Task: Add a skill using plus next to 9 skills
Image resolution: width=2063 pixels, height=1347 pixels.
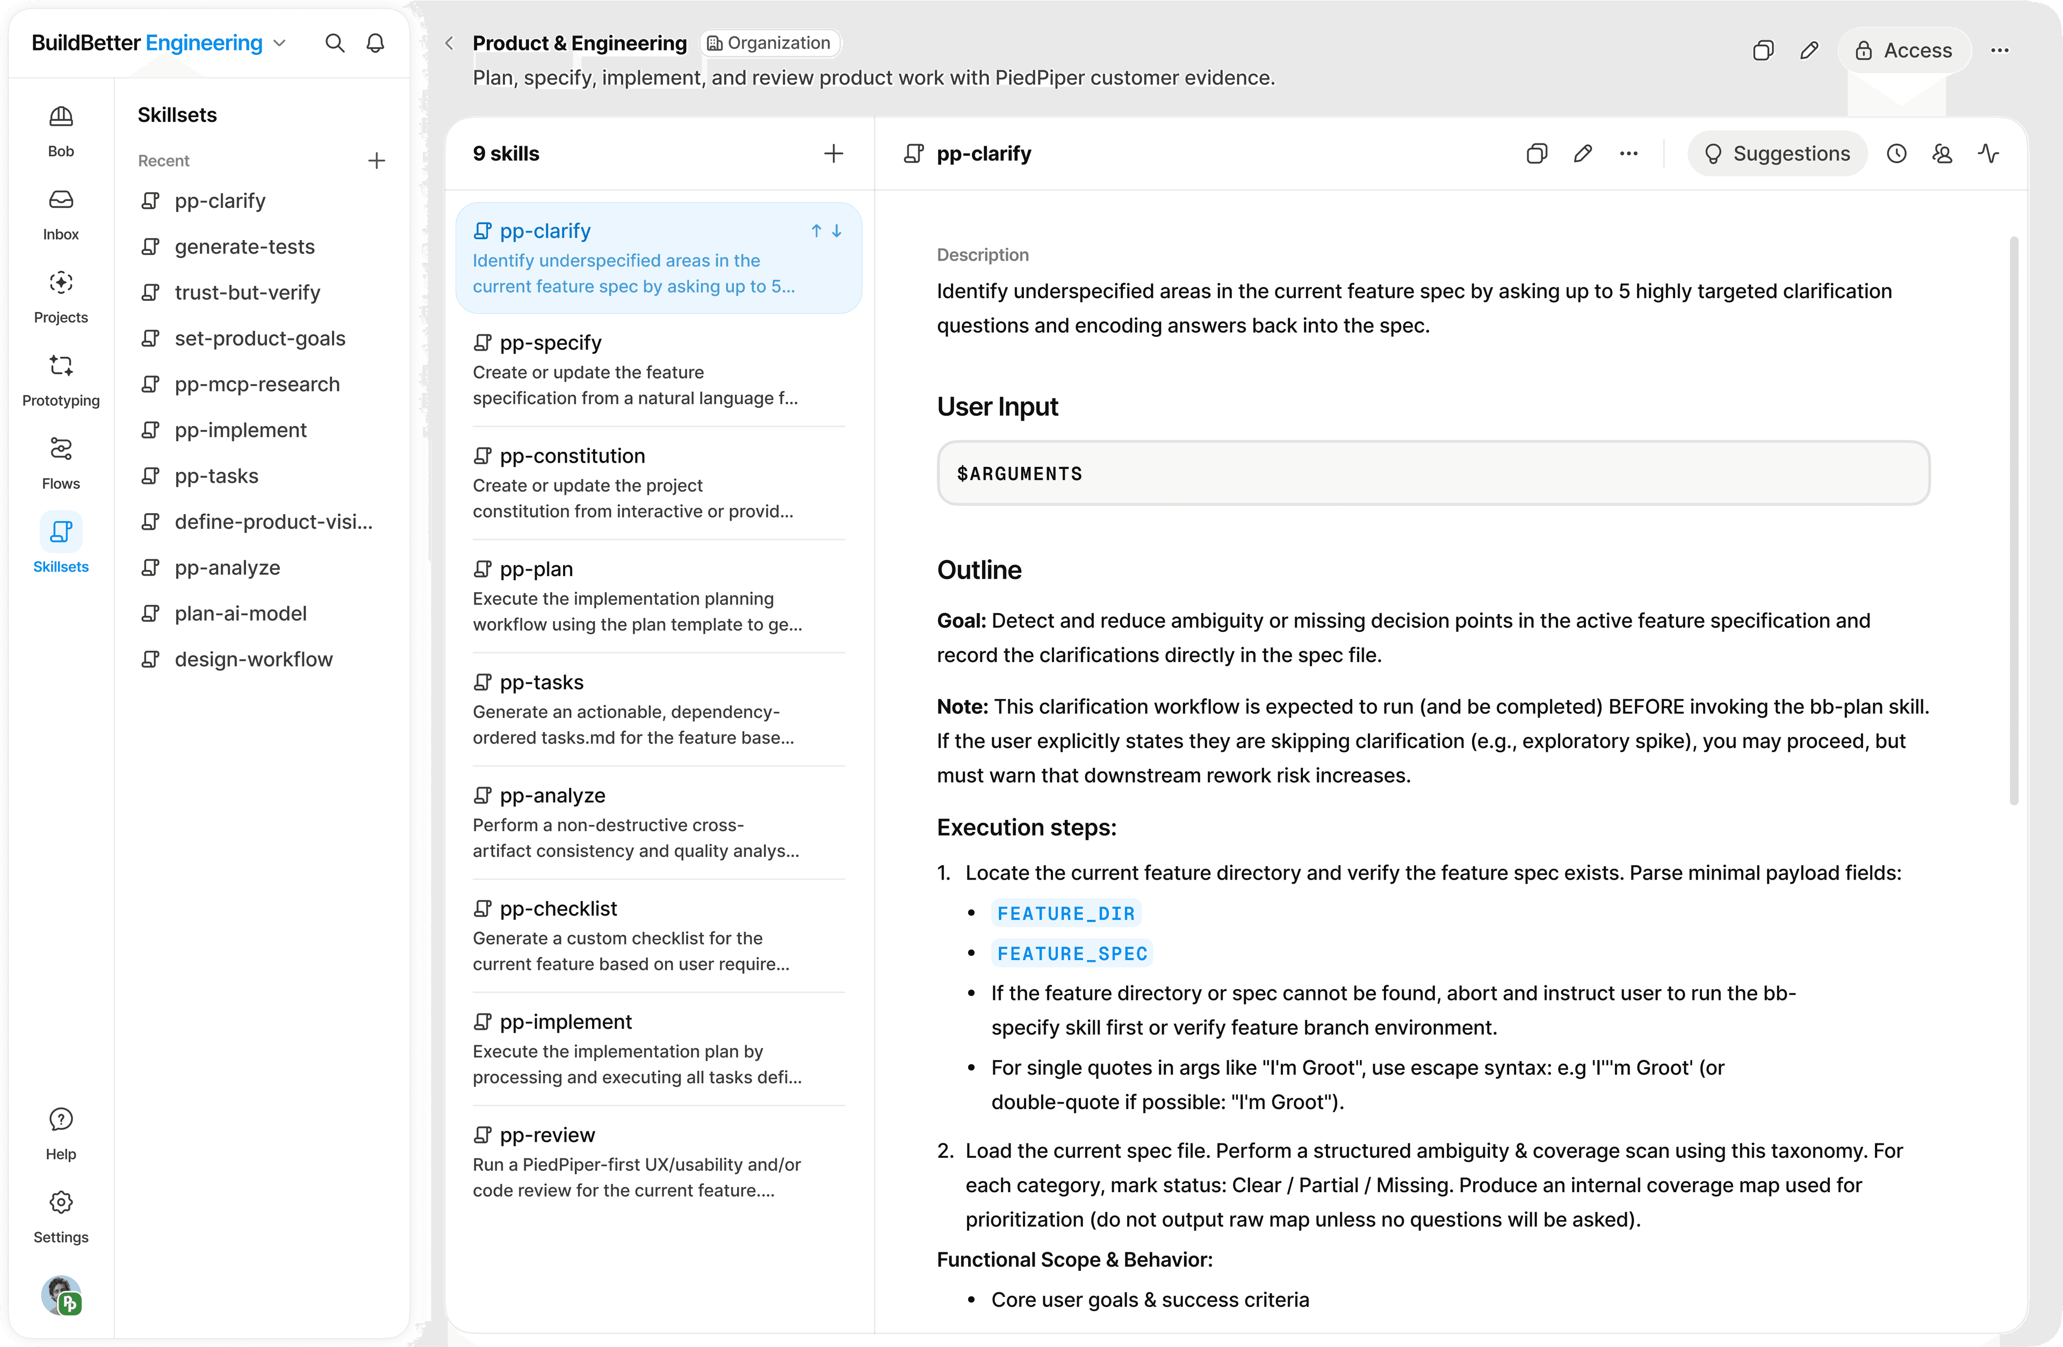Action: (833, 154)
